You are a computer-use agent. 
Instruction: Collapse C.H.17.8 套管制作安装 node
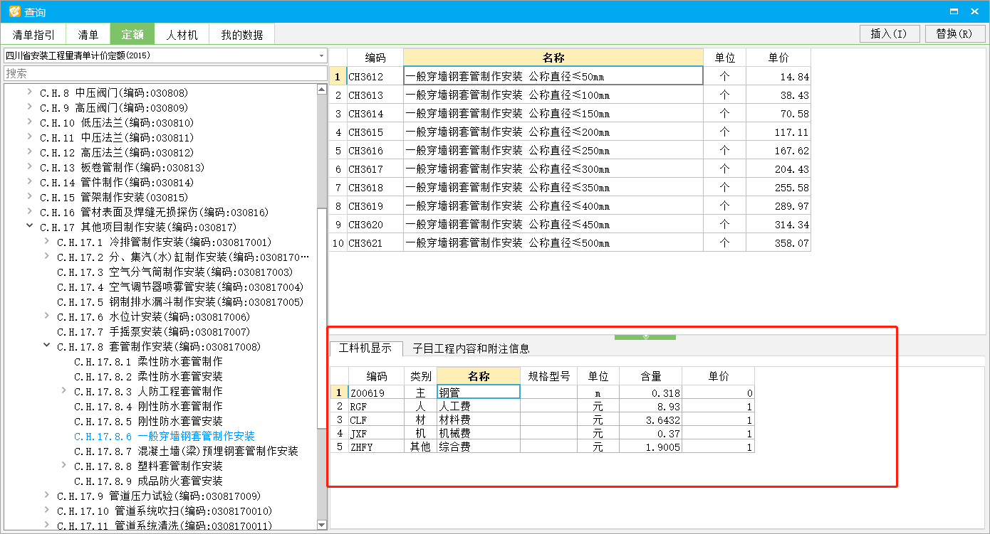click(x=47, y=346)
